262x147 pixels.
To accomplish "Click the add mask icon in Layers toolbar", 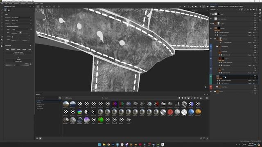I will [x=242, y=10].
